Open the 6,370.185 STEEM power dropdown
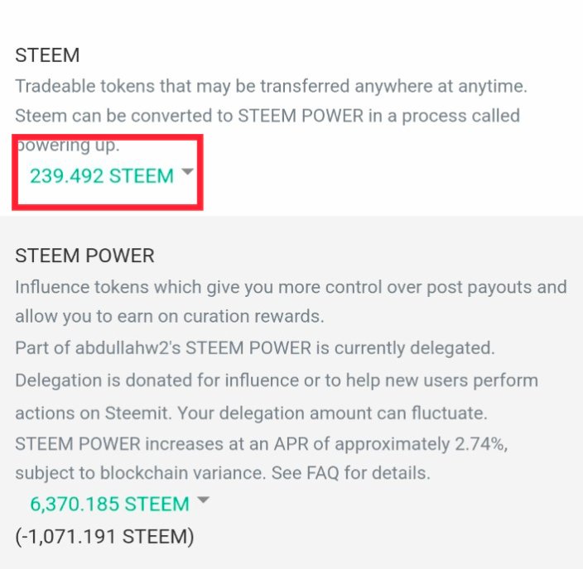The height and width of the screenshot is (569, 583). pyautogui.click(x=109, y=504)
